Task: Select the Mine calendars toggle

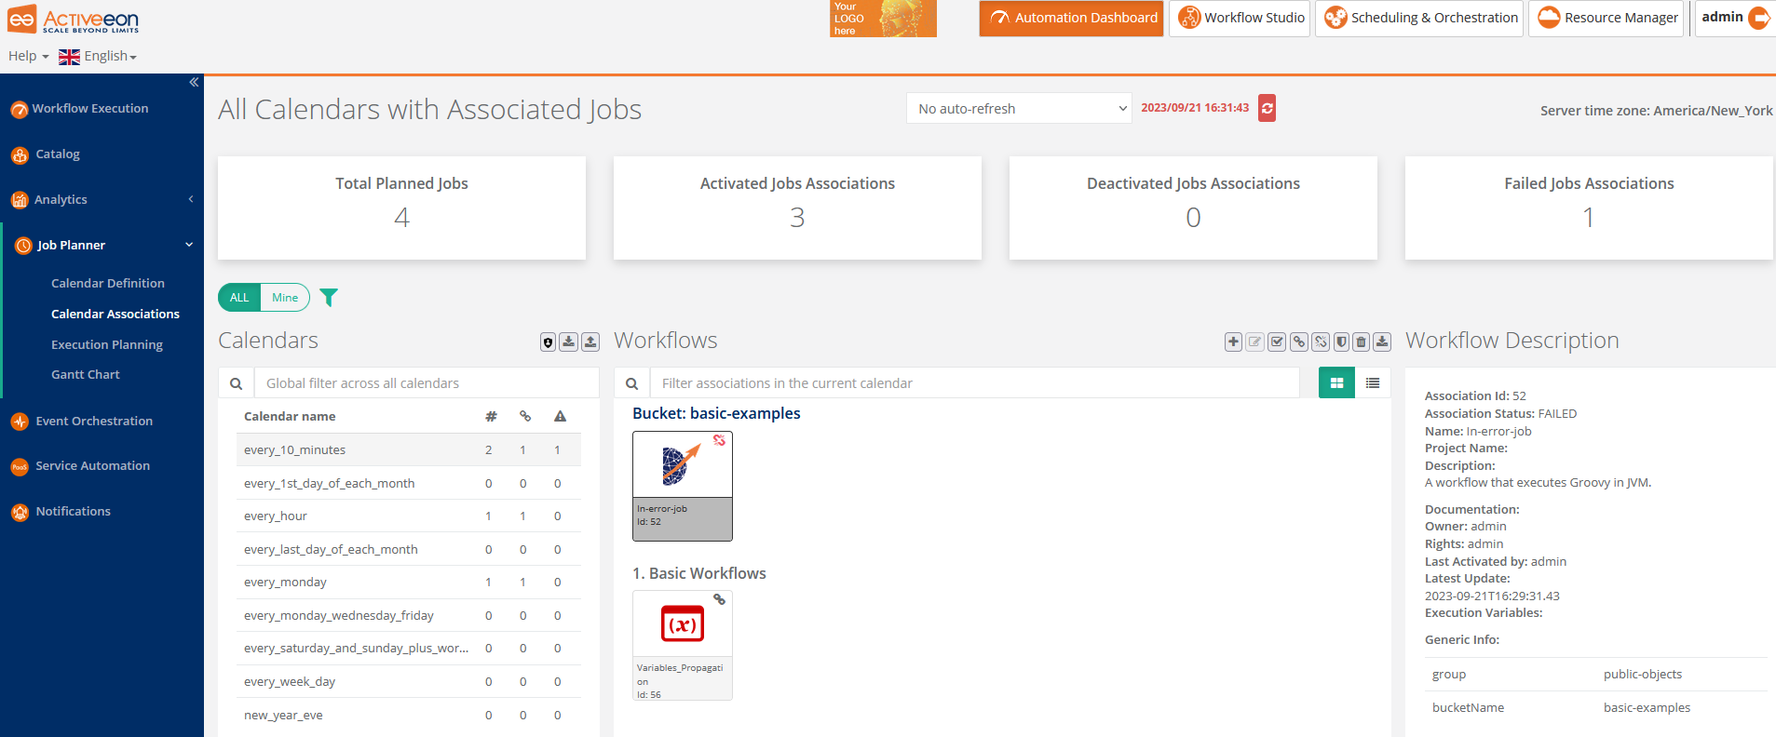Action: [285, 298]
